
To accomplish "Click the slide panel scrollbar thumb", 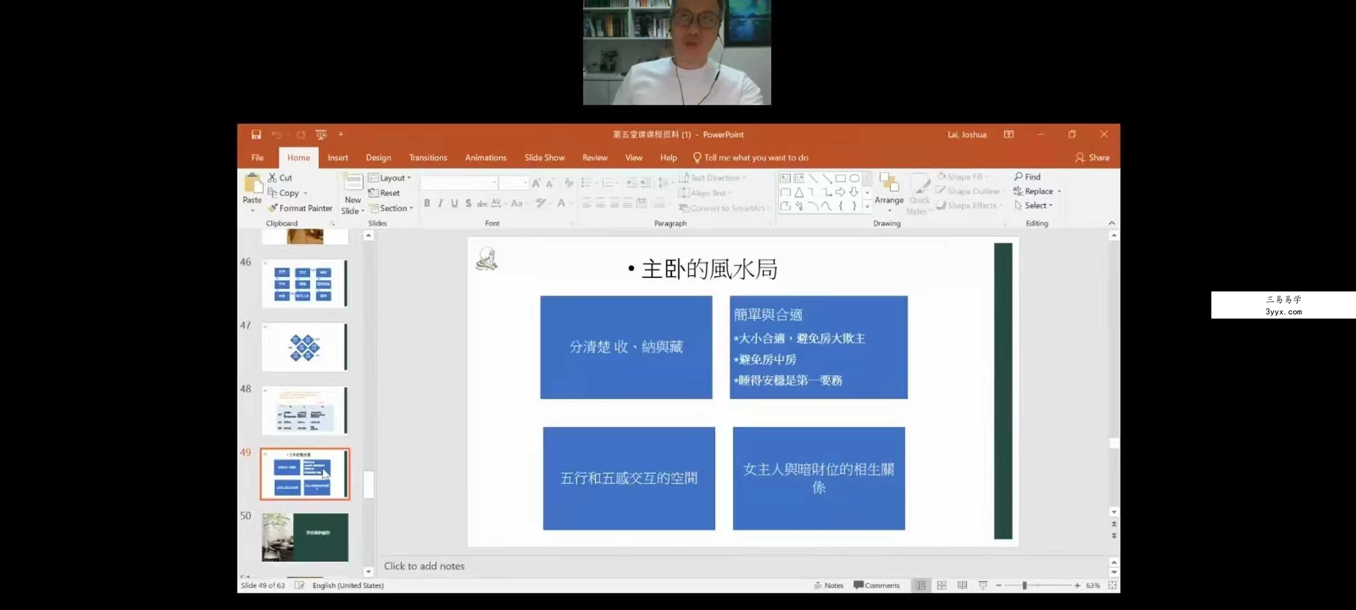I will pyautogui.click(x=368, y=484).
